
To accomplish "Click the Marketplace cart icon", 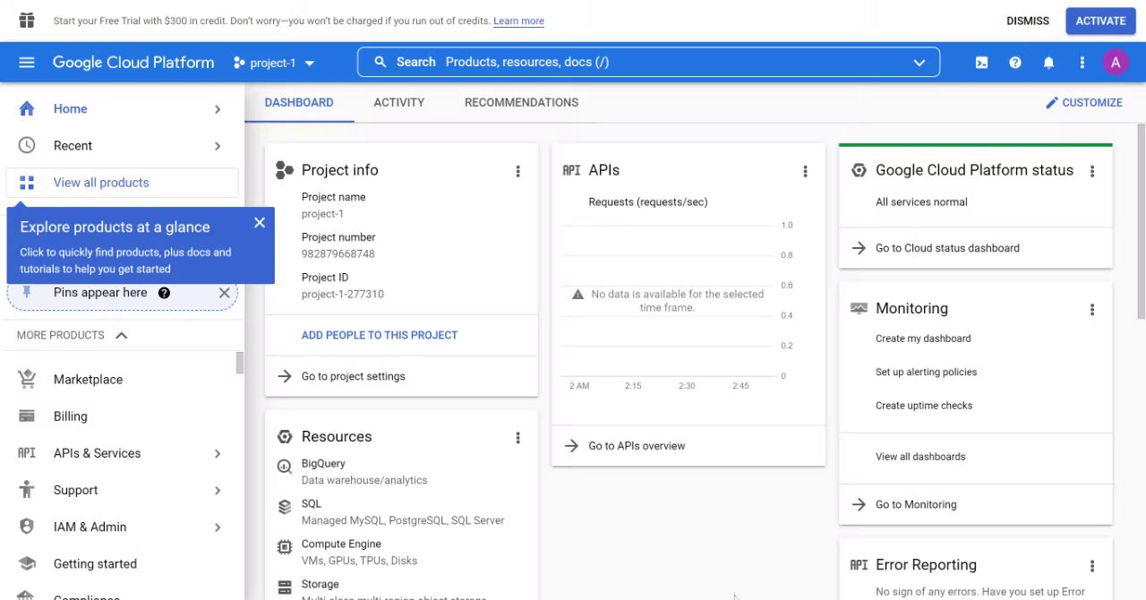I will click(x=27, y=379).
